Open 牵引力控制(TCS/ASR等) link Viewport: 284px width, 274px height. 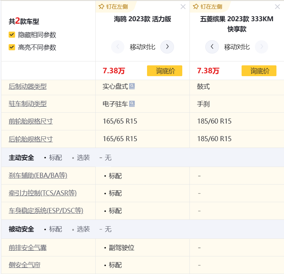(x=42, y=193)
